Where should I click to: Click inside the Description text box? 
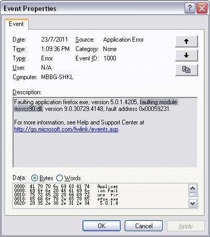pyautogui.click(x=105, y=132)
